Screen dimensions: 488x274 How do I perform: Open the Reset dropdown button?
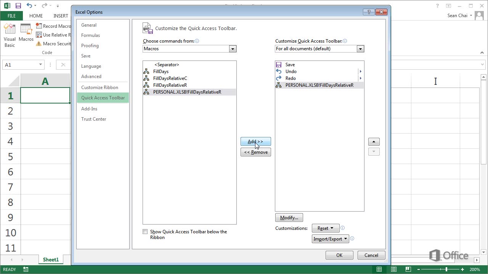tap(326, 228)
